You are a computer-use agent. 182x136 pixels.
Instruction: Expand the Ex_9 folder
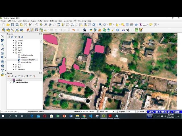[14, 67]
